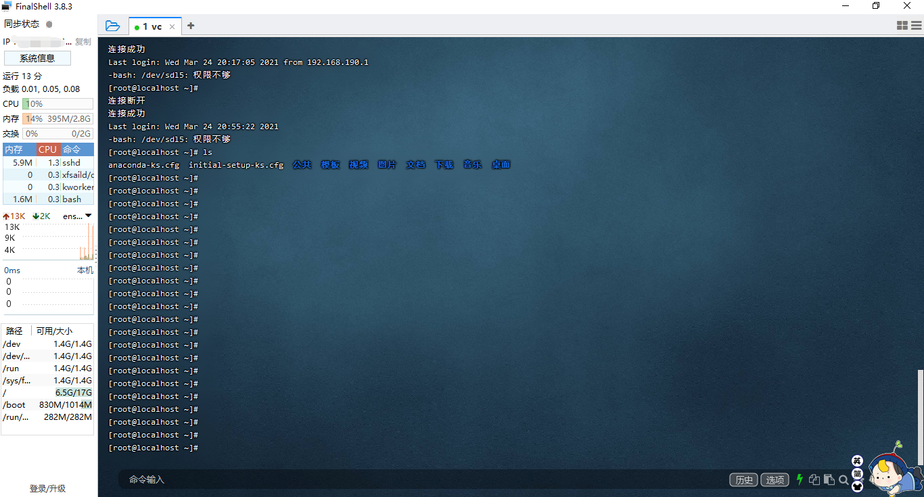
Task: Open the 历史 history button
Action: tap(743, 479)
